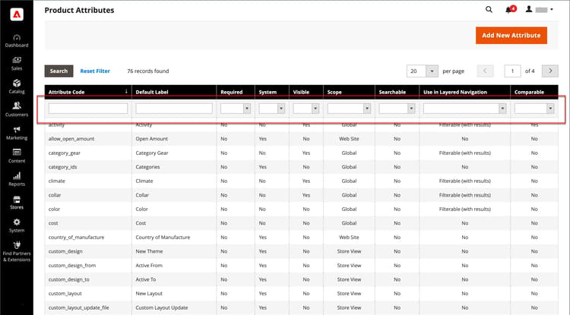Open the System filter dropdown
The height and width of the screenshot is (315, 570).
coord(272,108)
